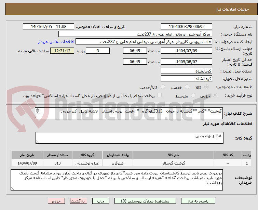
Task: Click the گروه کالا column header
Action: [87, 155]
